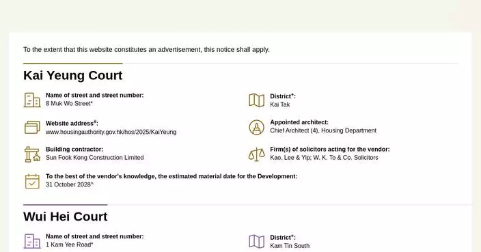Open the www.housingauthority.gov.hk/hos/2025/KaiYeung address
Viewport: 481px width, 252px height.
pyautogui.click(x=111, y=132)
